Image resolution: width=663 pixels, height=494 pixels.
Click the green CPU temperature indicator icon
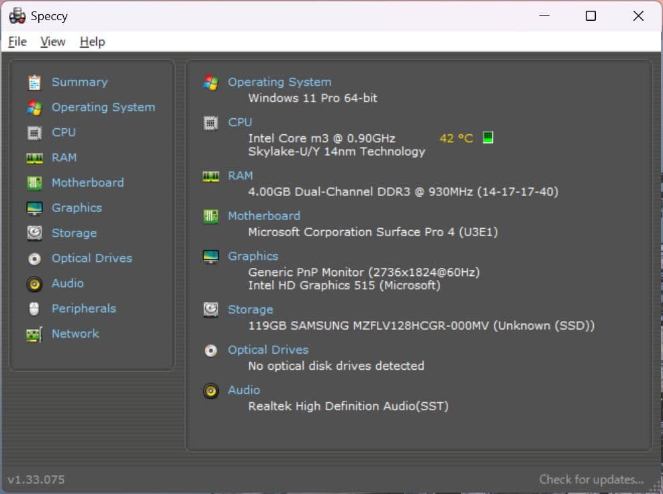click(x=488, y=138)
